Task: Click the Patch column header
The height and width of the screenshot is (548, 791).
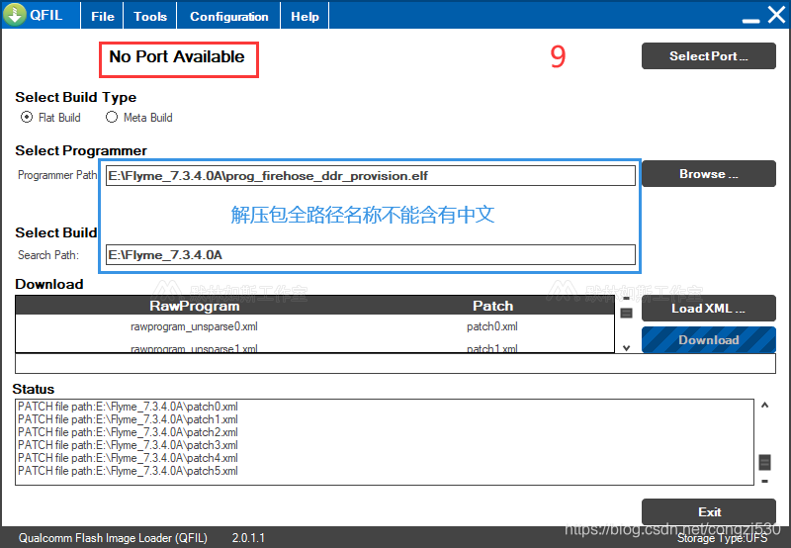Action: tap(492, 306)
